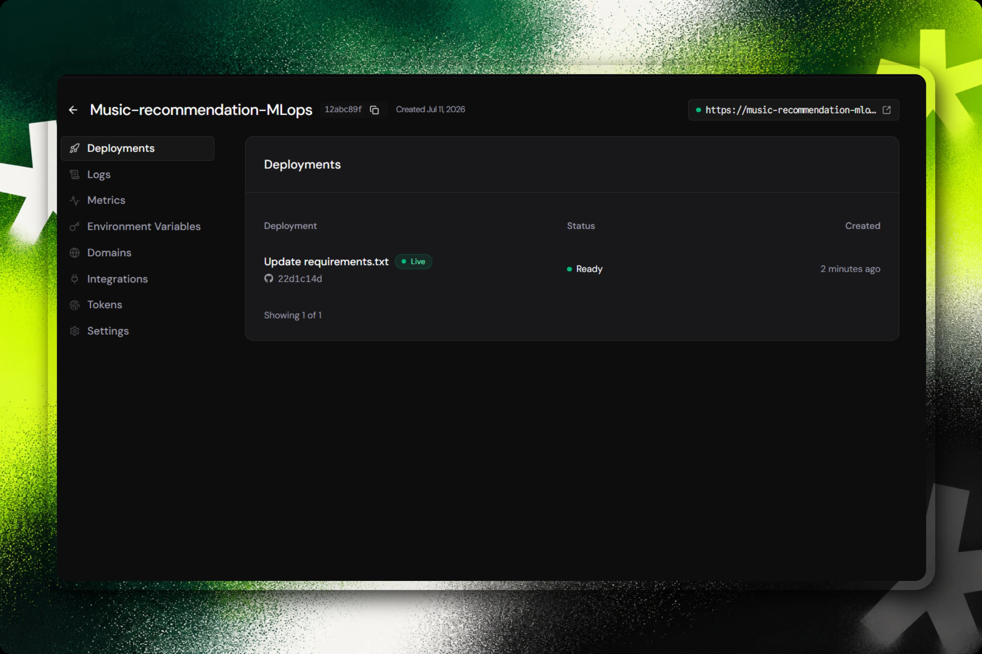This screenshot has height=654, width=982.
Task: Click the fingerprint icon for Tokens
Action: point(74,305)
